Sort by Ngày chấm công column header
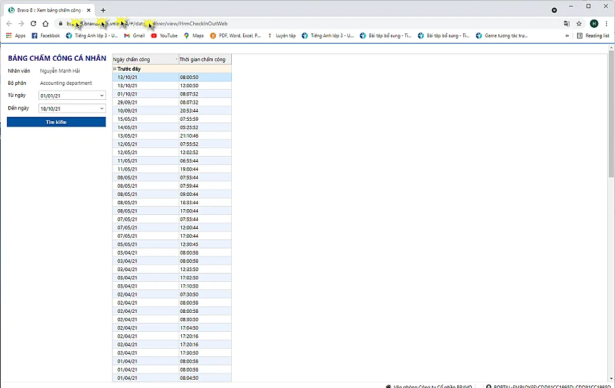615x388 pixels. click(x=145, y=59)
